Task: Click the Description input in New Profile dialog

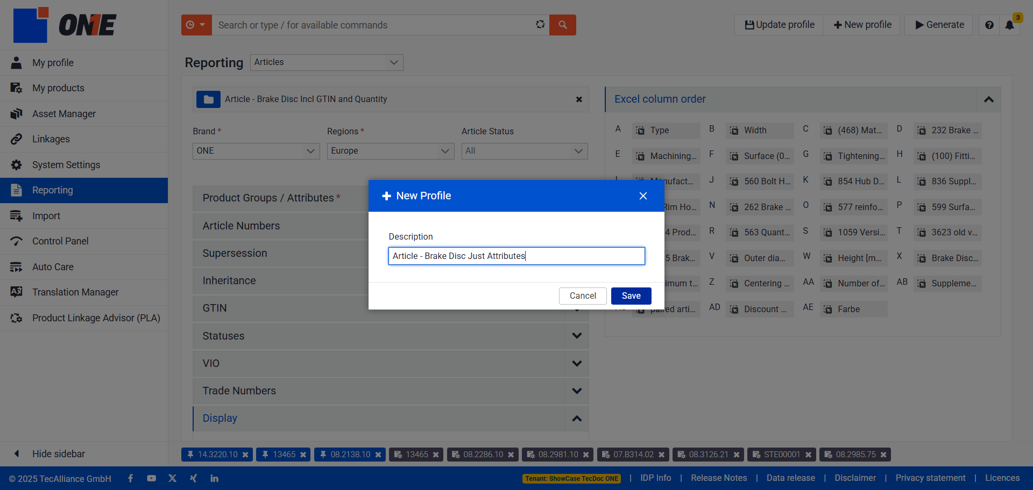Action: [x=516, y=256]
